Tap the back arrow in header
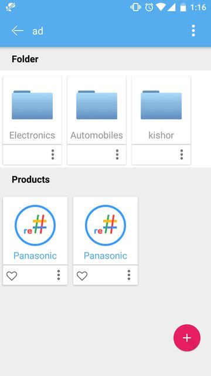The width and height of the screenshot is (211, 376). click(18, 31)
